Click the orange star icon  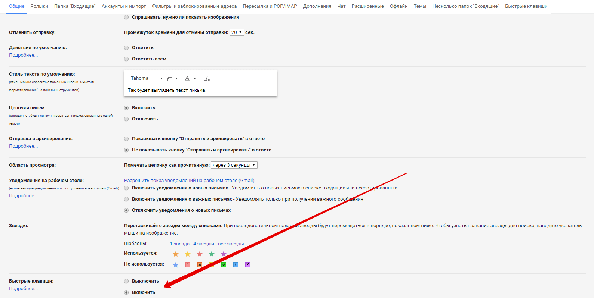176,254
